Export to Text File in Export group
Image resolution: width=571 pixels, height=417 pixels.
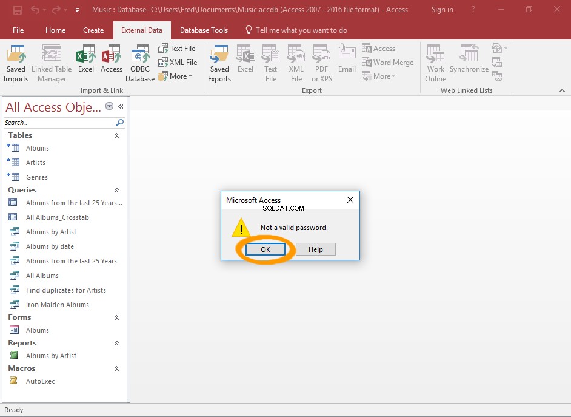click(271, 63)
